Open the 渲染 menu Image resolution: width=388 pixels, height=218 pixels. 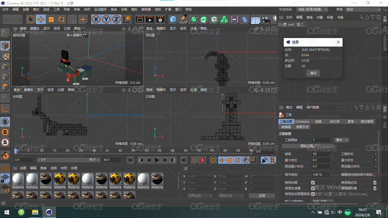tap(158, 9)
